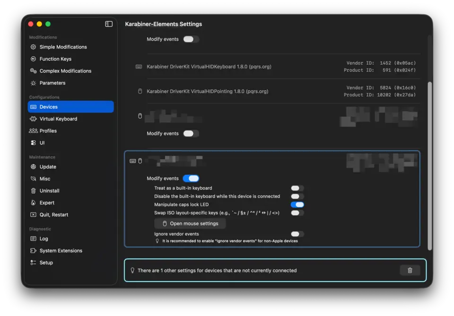
Task: Click Product ID 10202 (0x27da) text
Action: coord(380,95)
